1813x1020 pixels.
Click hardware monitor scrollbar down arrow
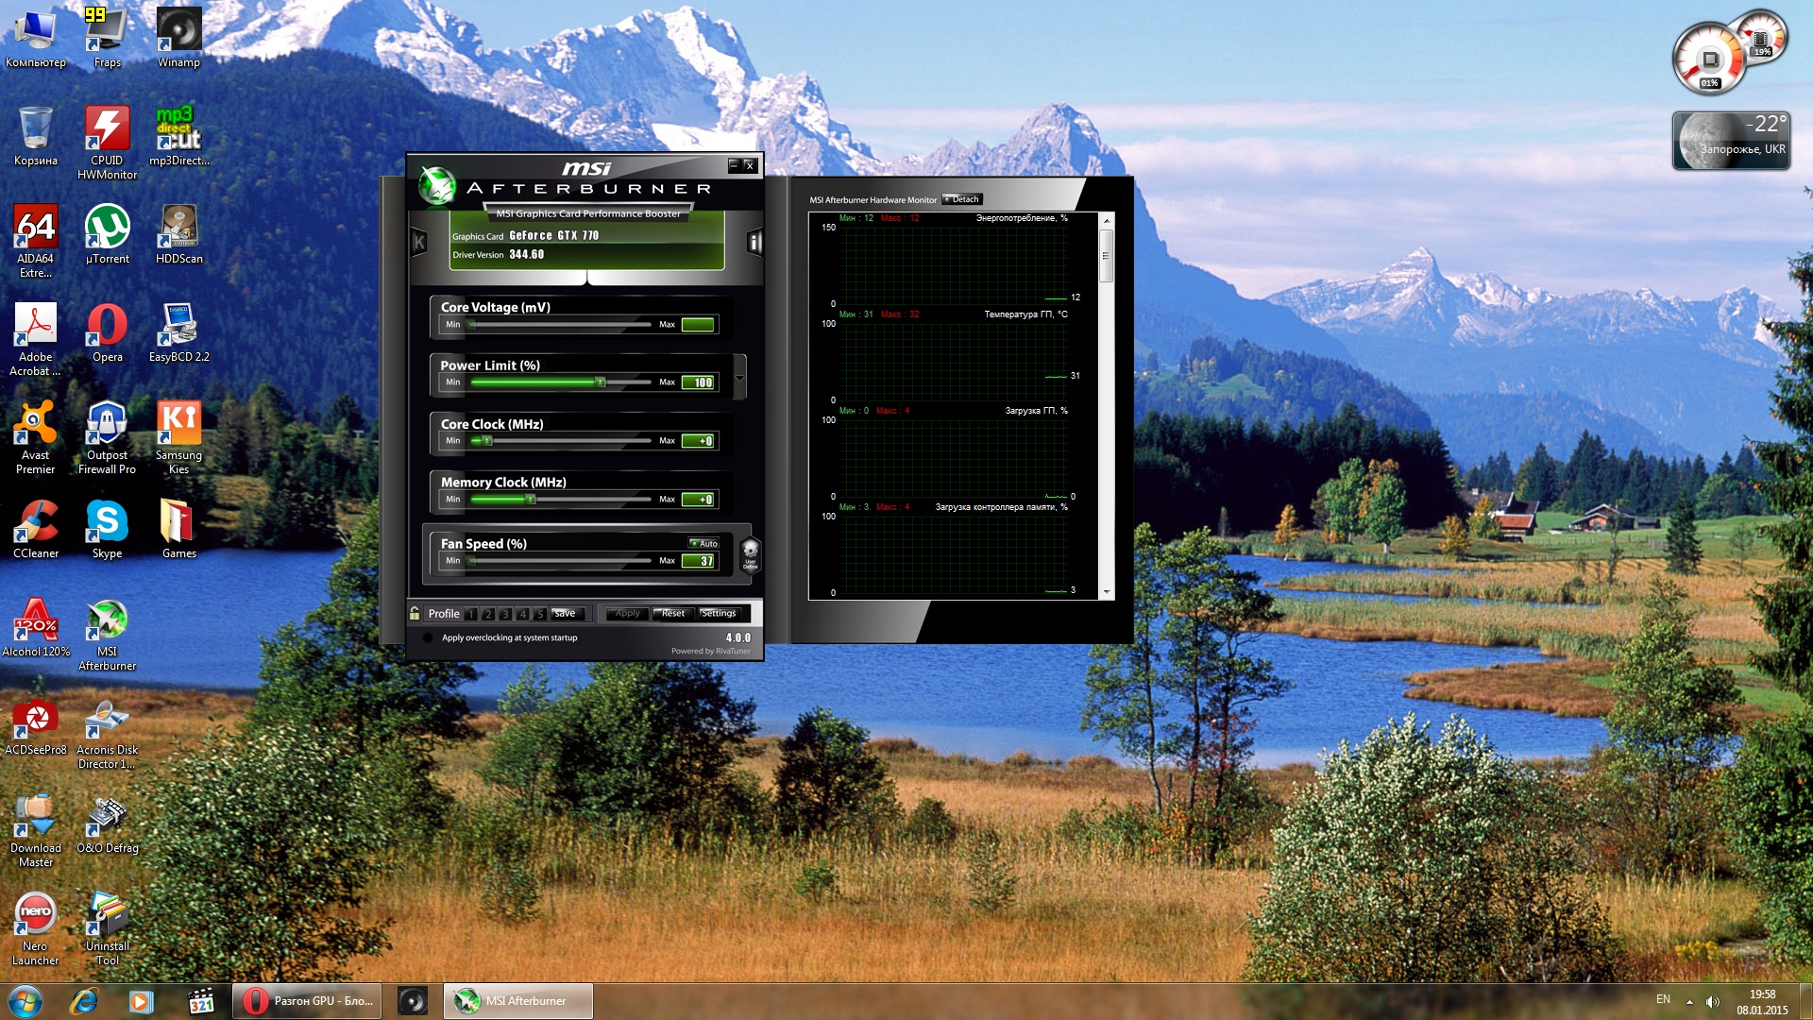tap(1107, 592)
